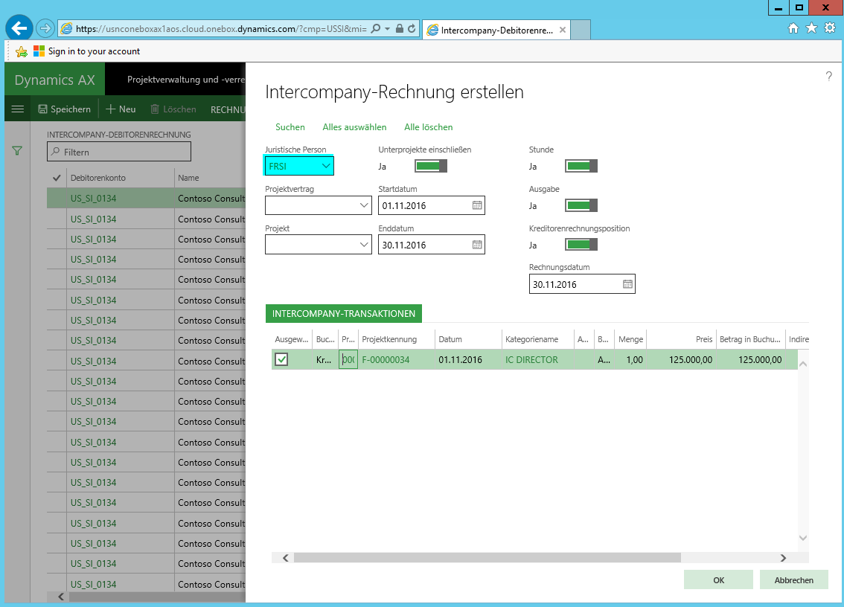
Task: Click the Alles auswählen link
Action: tap(354, 127)
